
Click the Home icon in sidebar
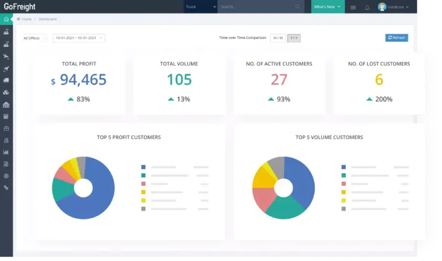point(6,20)
